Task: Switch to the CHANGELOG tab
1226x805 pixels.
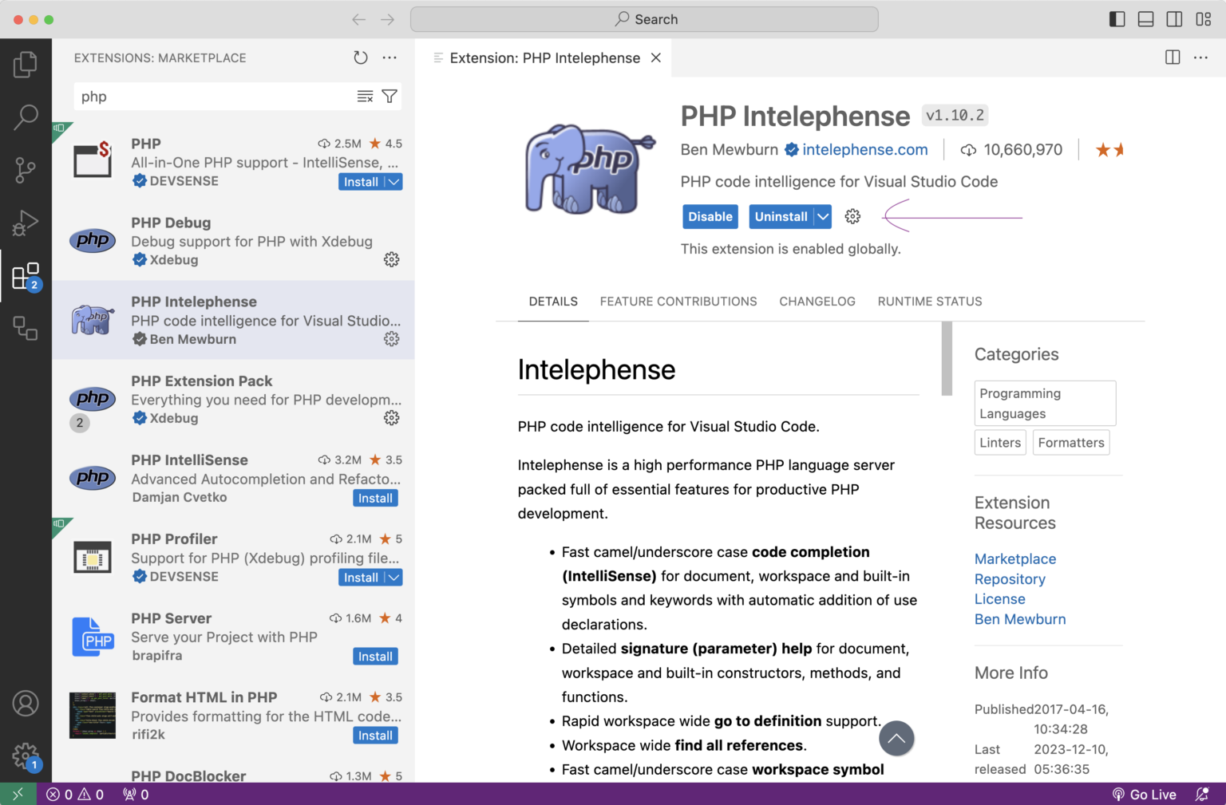Action: coord(817,301)
